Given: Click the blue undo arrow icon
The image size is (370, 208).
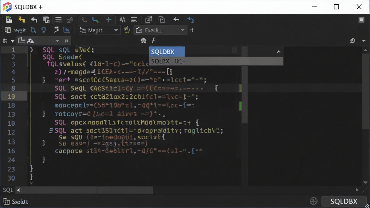Looking at the screenshot, I should (x=191, y=20).
